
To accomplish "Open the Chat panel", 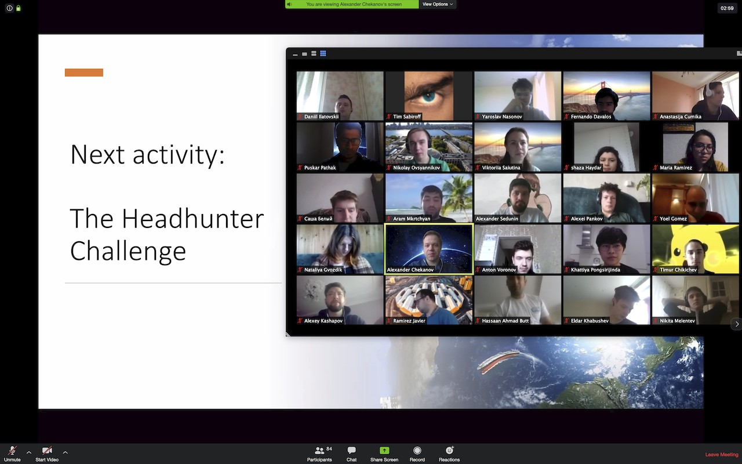I will pos(351,454).
